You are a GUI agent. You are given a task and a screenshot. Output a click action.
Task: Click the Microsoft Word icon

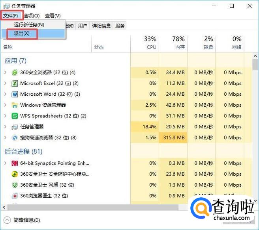[15, 94]
